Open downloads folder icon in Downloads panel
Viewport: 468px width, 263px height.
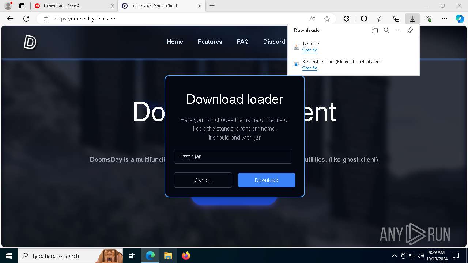click(x=374, y=30)
